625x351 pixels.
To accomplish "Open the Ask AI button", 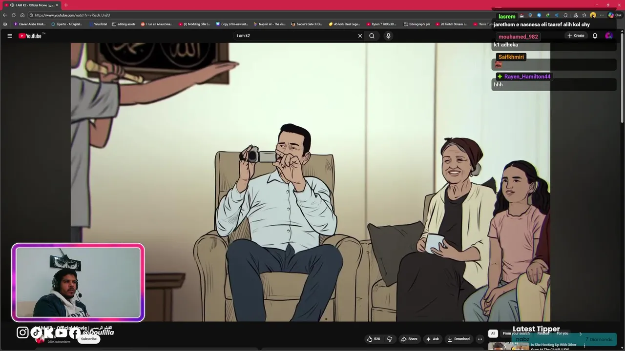I will [x=433, y=339].
